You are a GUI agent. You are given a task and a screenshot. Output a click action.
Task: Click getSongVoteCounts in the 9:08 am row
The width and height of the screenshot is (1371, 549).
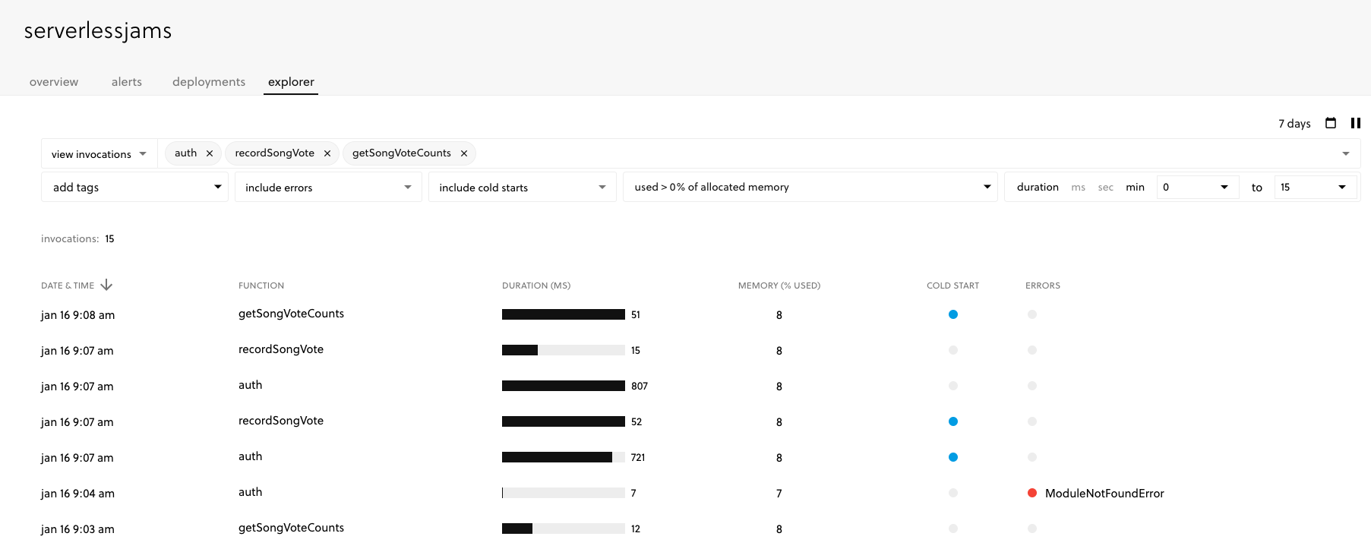[291, 314]
